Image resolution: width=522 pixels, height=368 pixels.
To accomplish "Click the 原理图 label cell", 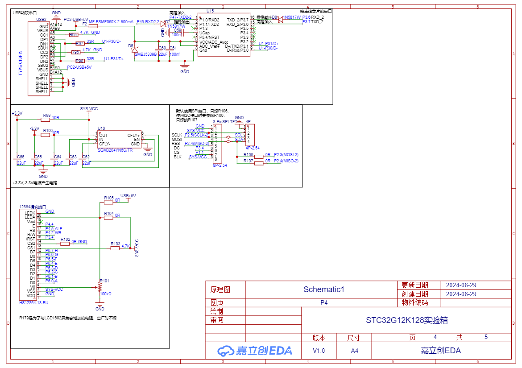I will (220, 289).
